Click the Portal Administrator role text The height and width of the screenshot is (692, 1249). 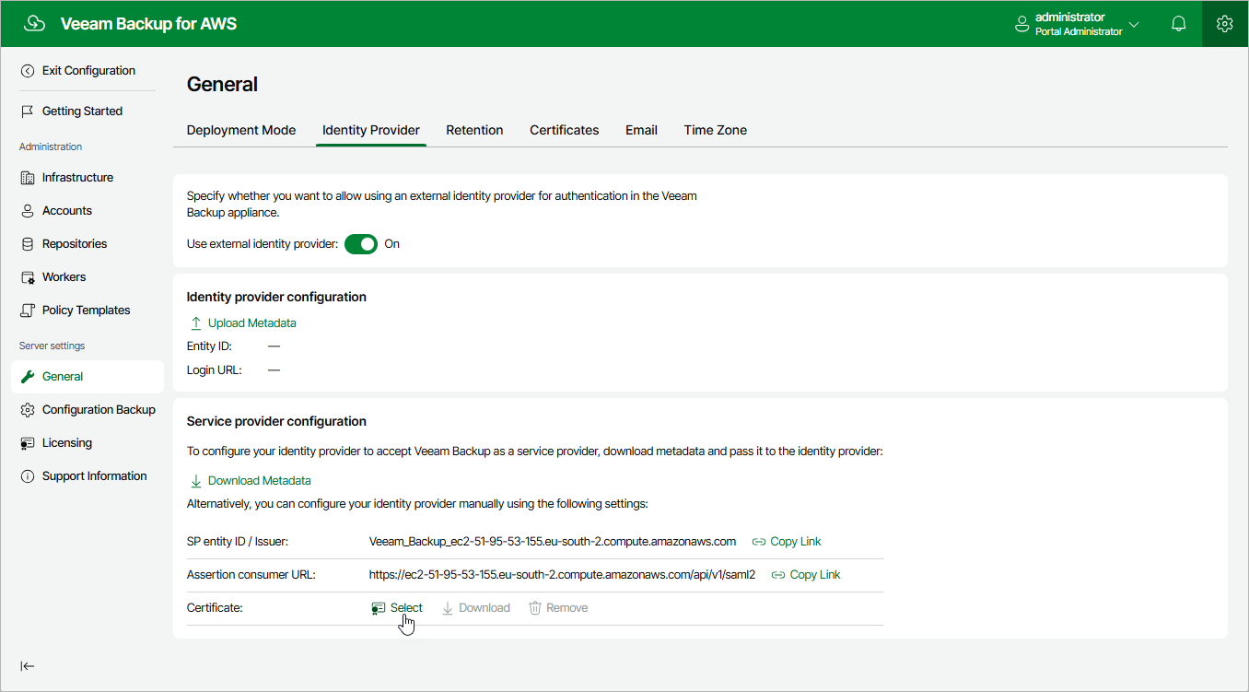click(1079, 32)
